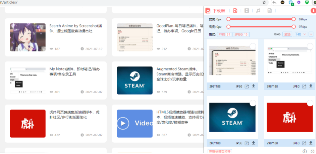Click the view count 472
316x154 pixels.
tap(55, 135)
